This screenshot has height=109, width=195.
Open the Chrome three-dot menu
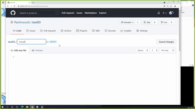coord(178,6)
